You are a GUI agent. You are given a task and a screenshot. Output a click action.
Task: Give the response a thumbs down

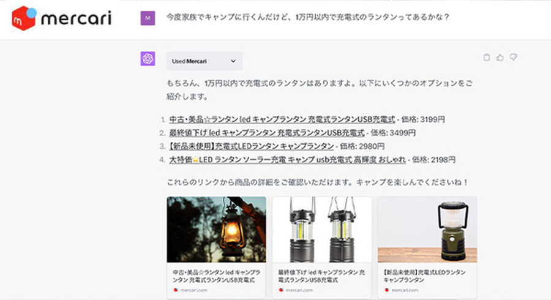point(514,58)
